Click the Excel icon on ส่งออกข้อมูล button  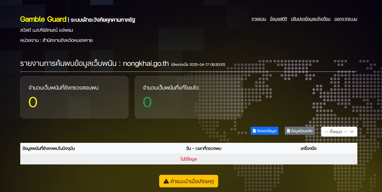(254, 131)
